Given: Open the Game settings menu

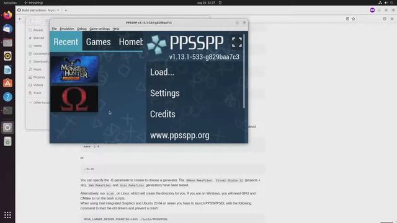Looking at the screenshot, I should (x=99, y=29).
